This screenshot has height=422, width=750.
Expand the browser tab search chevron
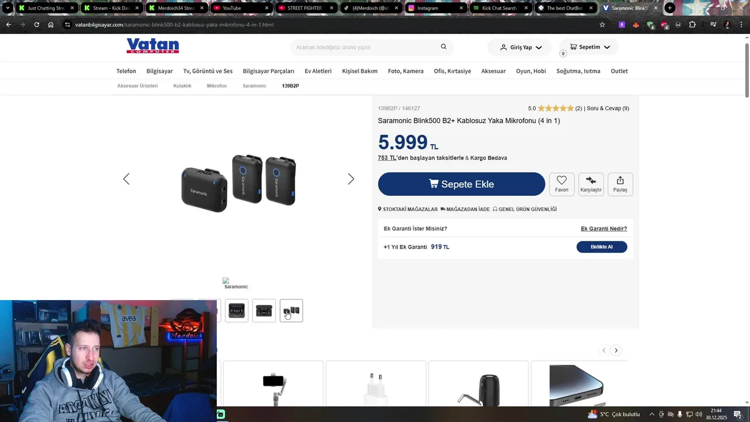tap(8, 8)
